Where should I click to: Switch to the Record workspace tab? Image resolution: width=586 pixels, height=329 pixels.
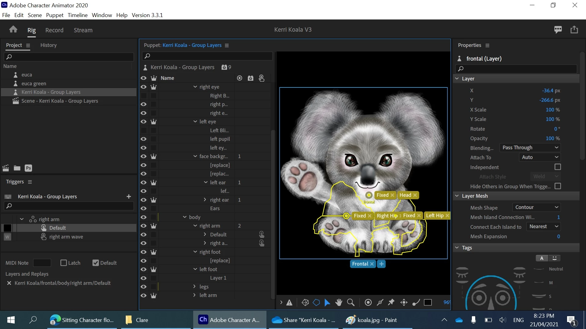click(54, 30)
